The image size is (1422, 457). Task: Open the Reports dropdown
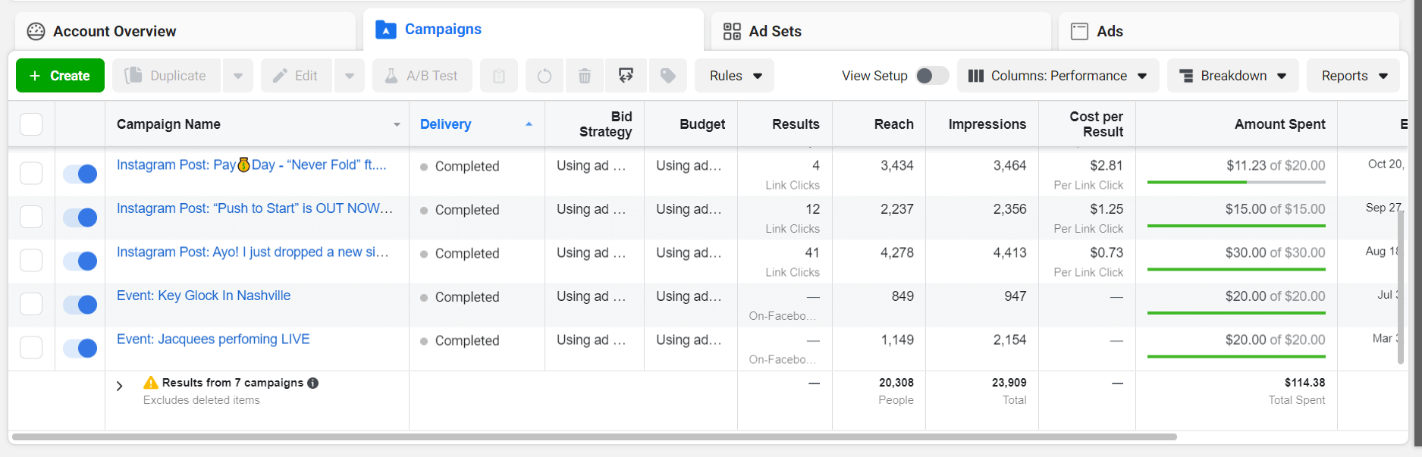tap(1354, 76)
